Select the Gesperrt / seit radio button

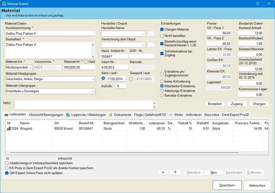[131, 79]
